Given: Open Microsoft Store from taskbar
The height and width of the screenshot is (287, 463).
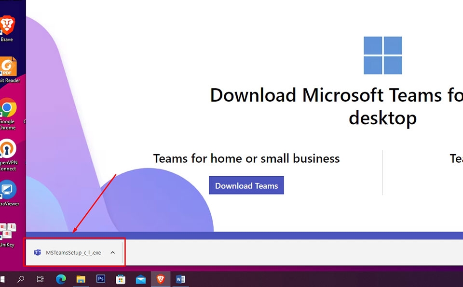Looking at the screenshot, I should click(x=121, y=279).
